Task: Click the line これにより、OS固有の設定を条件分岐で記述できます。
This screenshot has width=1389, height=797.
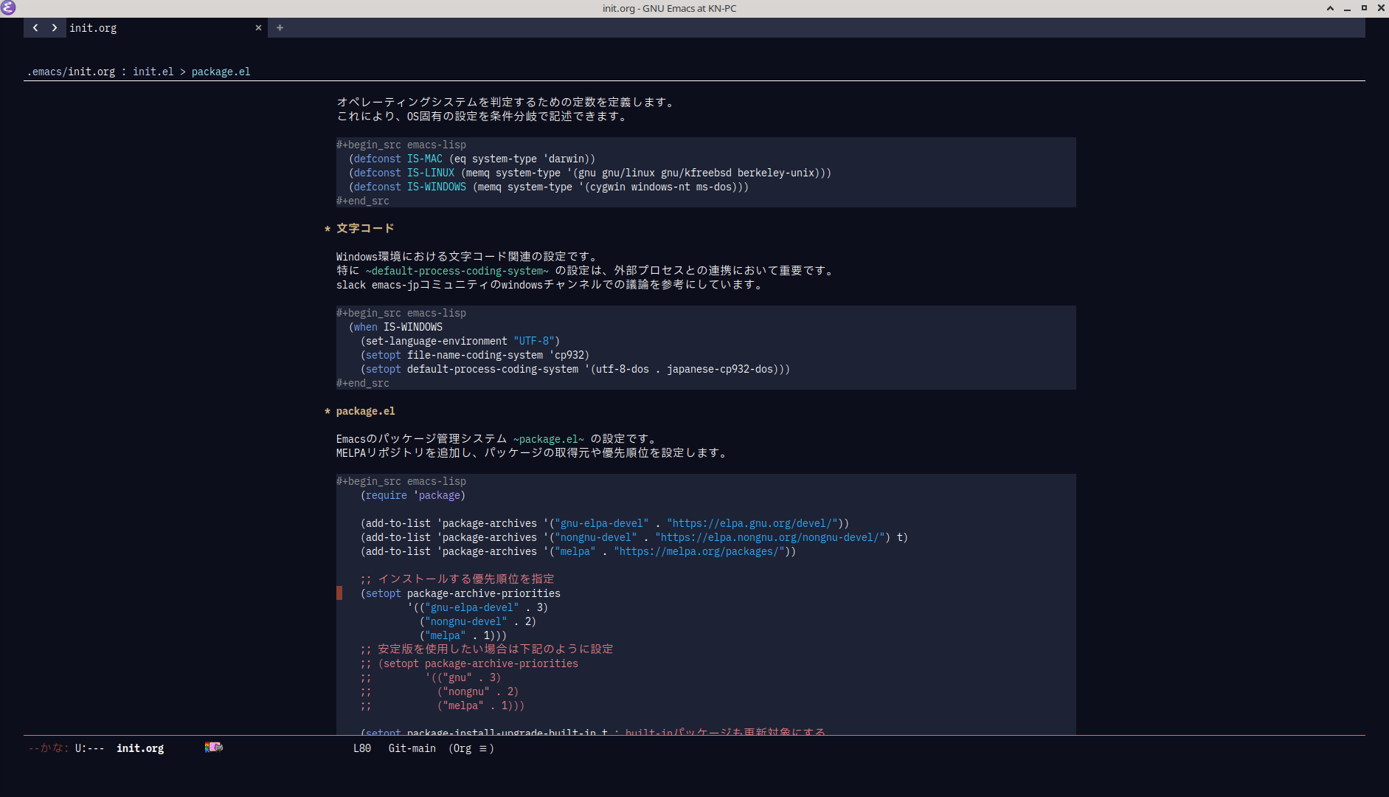Action: click(x=482, y=117)
